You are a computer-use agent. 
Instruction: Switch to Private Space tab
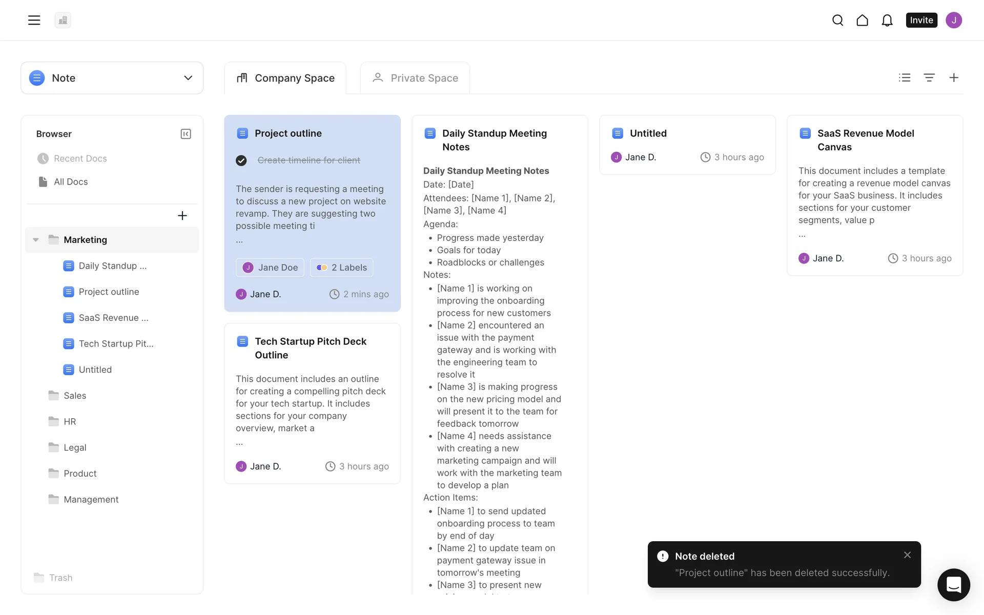[415, 78]
